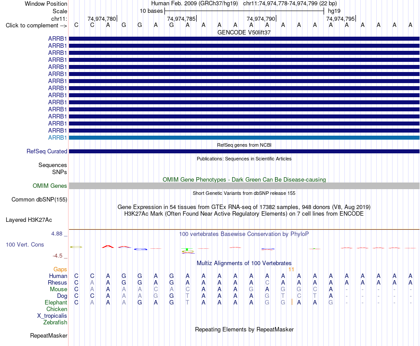Open 'RefSeq genes from NCBI' track title

(x=244, y=145)
